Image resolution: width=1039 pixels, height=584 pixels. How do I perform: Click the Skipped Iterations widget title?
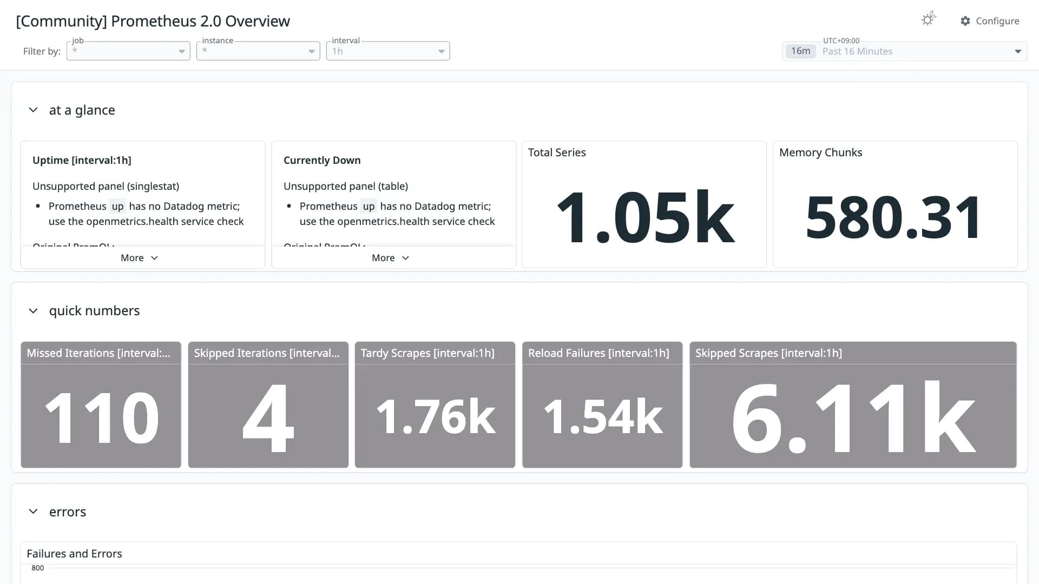(x=267, y=353)
